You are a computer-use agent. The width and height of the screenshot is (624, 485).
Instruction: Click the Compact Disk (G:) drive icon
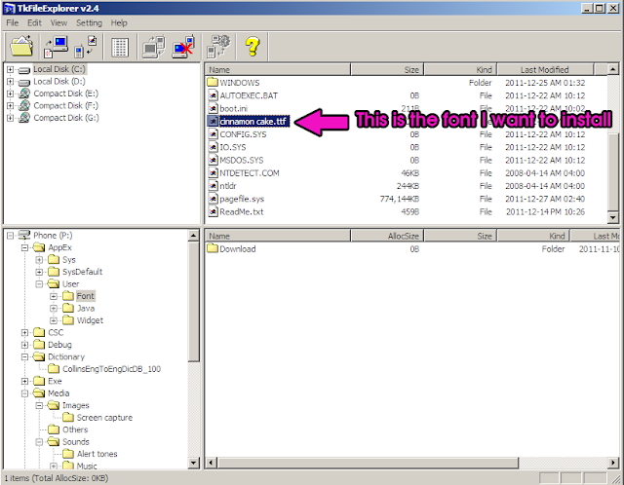pos(24,118)
